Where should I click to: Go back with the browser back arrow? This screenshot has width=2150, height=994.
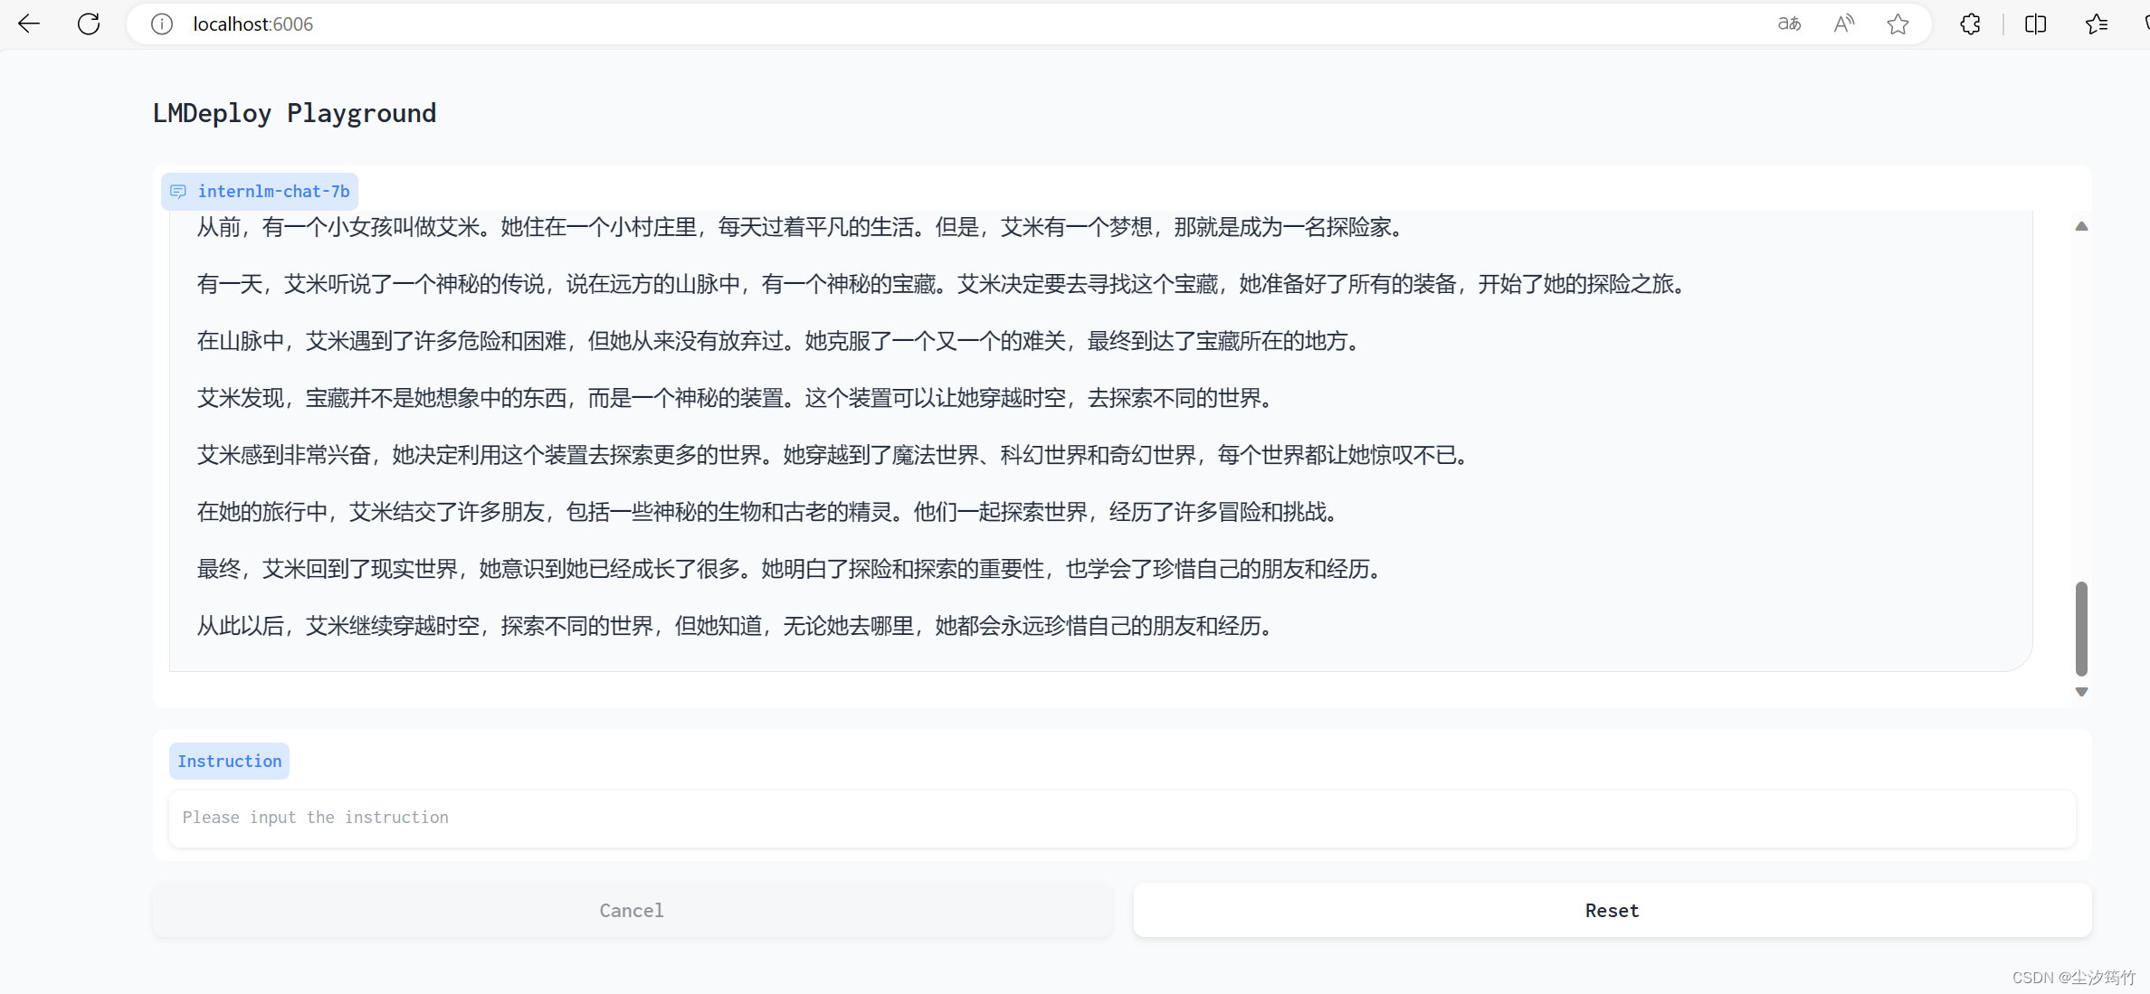click(x=29, y=24)
